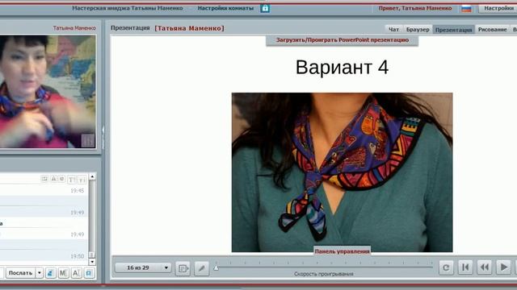Click the reload presentation button
The width and height of the screenshot is (517, 290).
tap(446, 267)
